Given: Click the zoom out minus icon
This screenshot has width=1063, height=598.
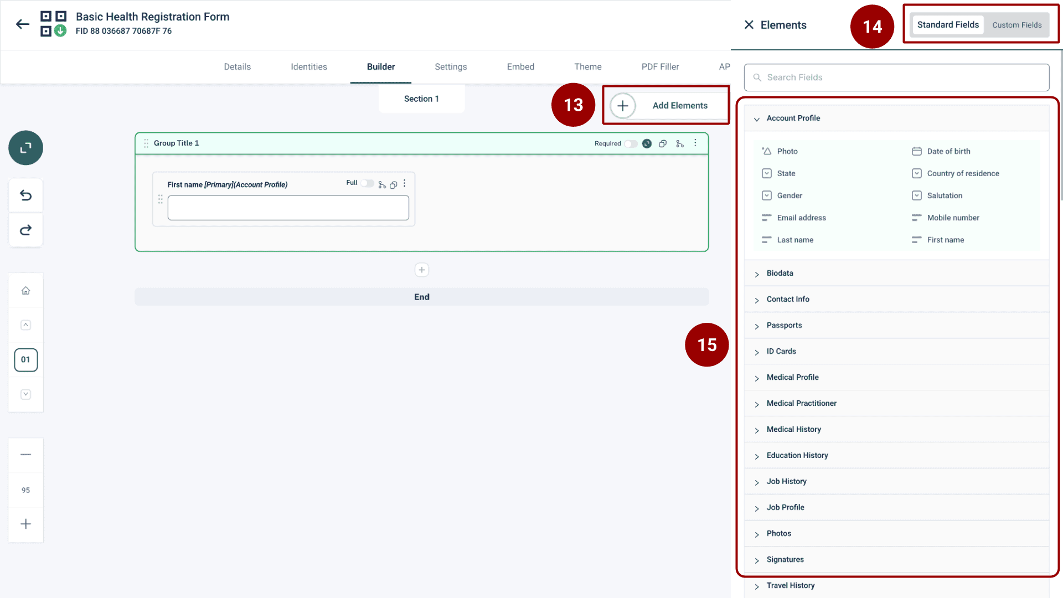Looking at the screenshot, I should [x=25, y=455].
